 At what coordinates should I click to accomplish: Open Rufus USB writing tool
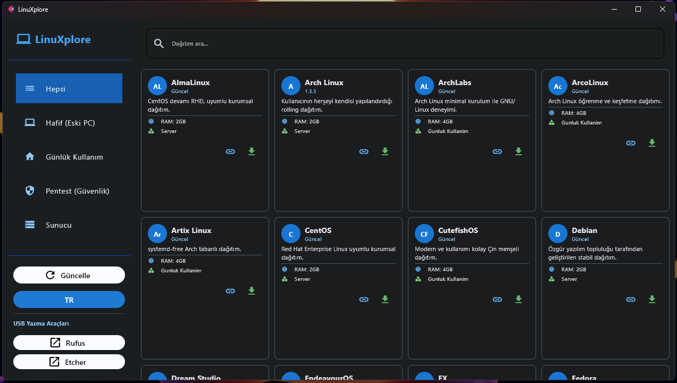pos(69,343)
